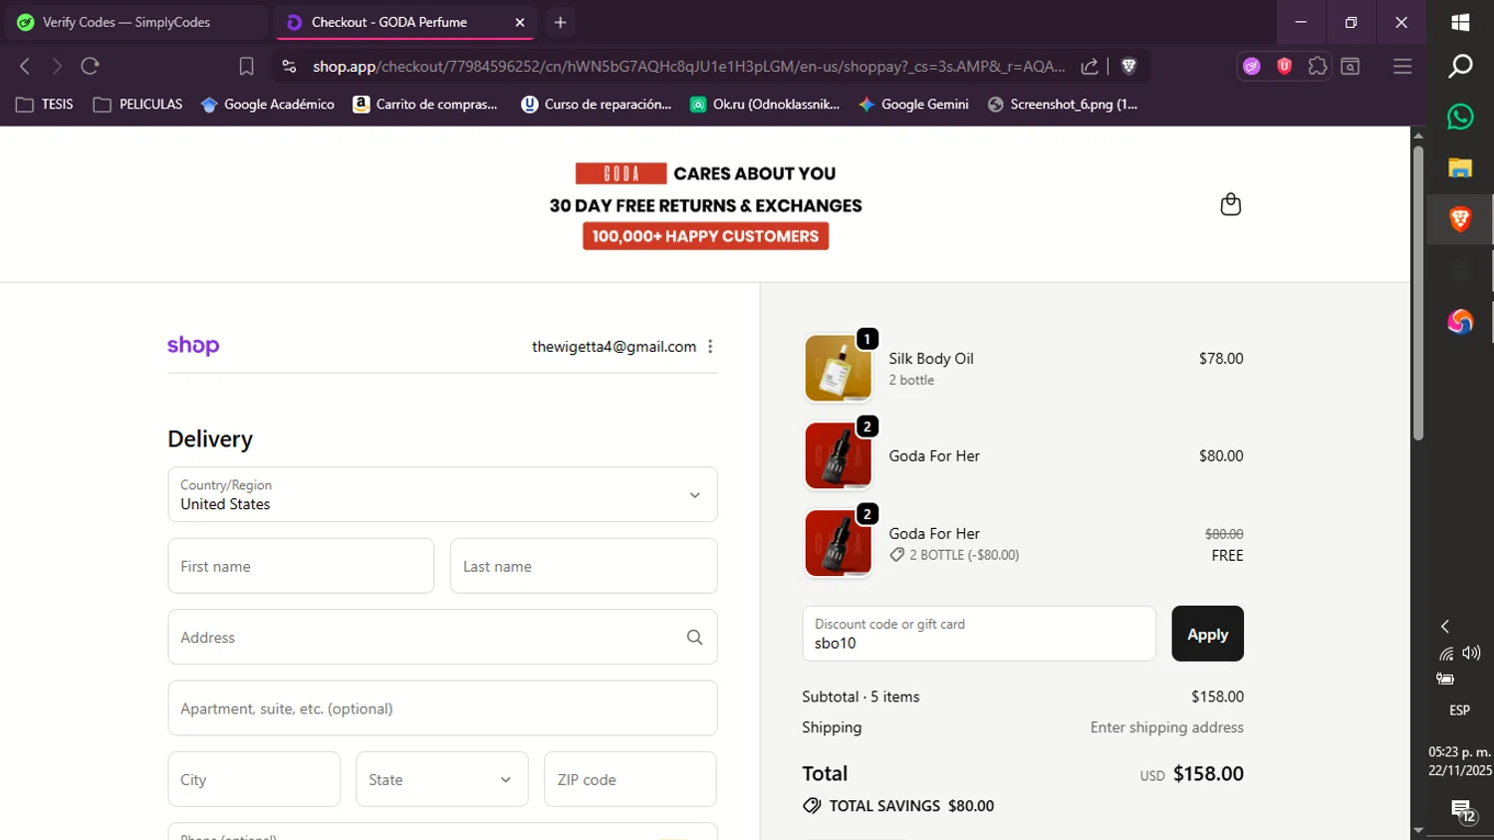Screen dimensions: 1494x840
Task: Click the Last name field
Action: (584, 566)
